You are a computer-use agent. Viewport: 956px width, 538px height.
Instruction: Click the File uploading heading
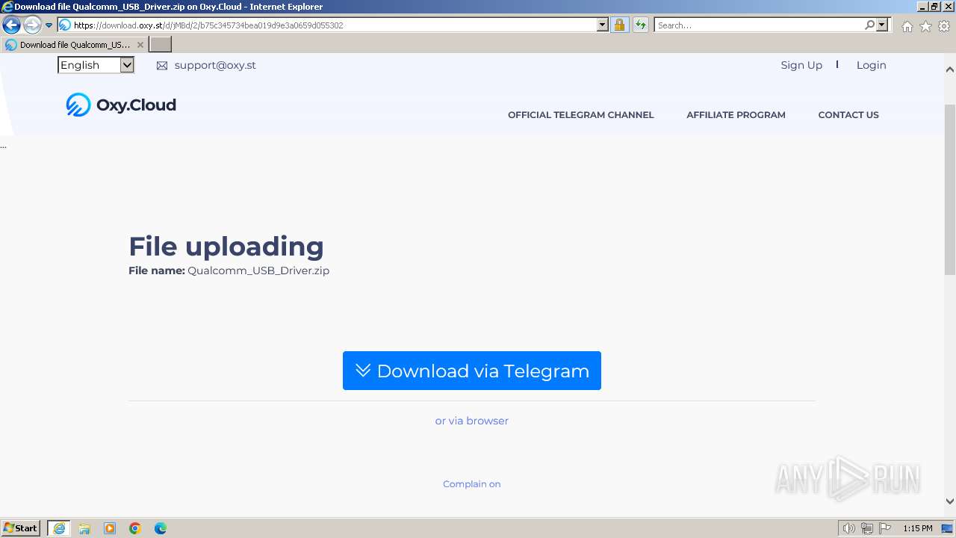click(226, 247)
